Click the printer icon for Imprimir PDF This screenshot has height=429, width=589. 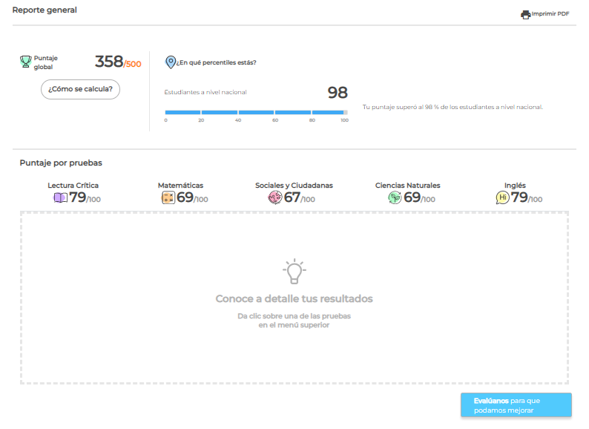pos(525,14)
